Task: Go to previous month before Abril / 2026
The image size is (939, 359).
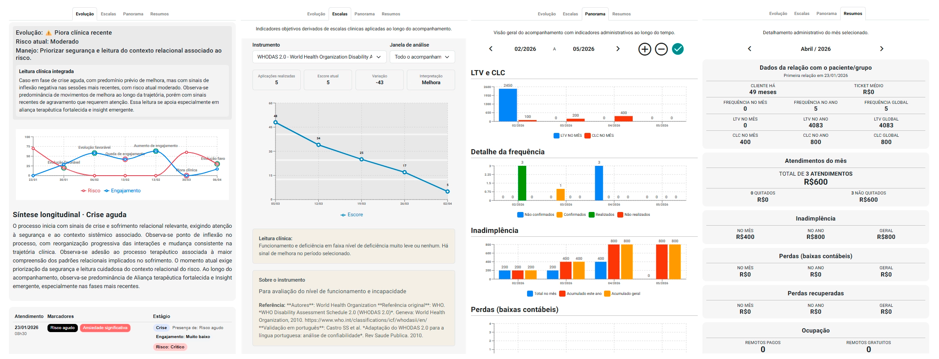Action: pyautogui.click(x=749, y=49)
